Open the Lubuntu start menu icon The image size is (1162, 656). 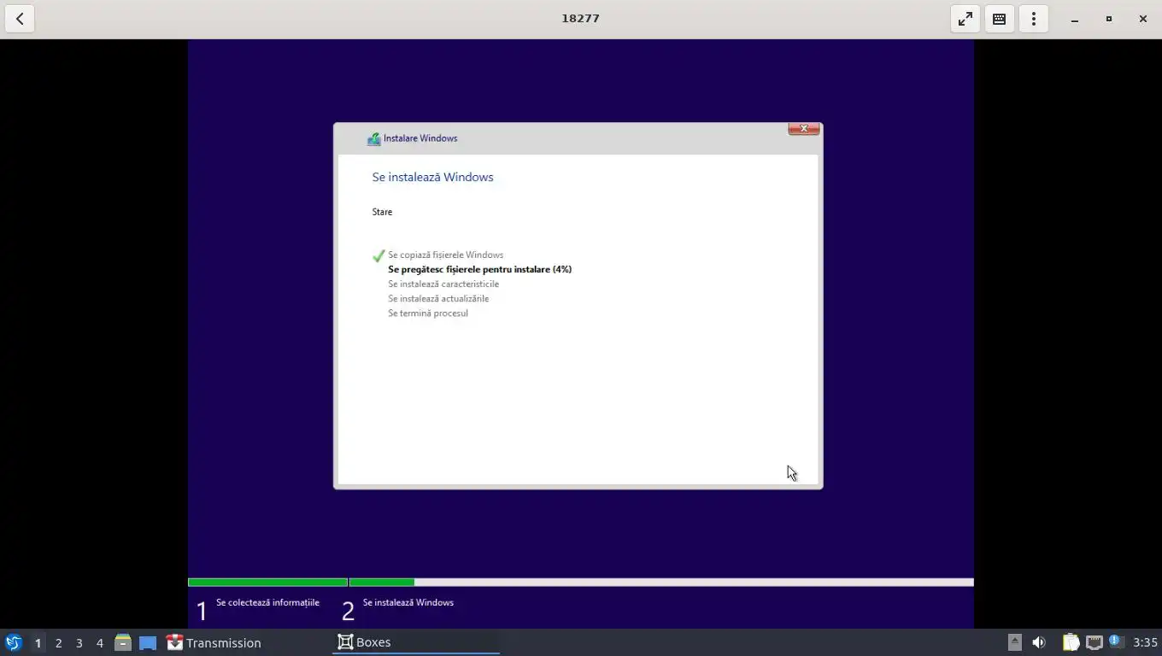pos(14,642)
